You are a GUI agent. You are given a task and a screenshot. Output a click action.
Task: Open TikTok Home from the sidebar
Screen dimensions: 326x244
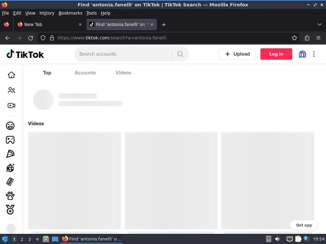(x=11, y=75)
